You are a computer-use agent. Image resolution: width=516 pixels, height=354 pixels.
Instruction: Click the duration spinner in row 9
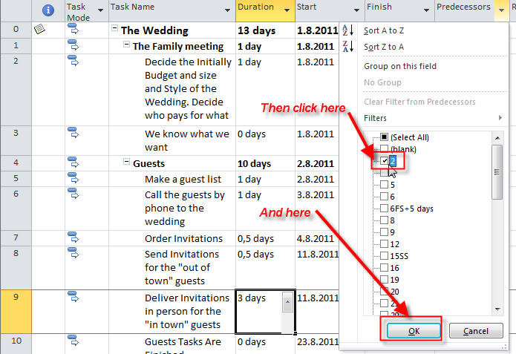288,303
